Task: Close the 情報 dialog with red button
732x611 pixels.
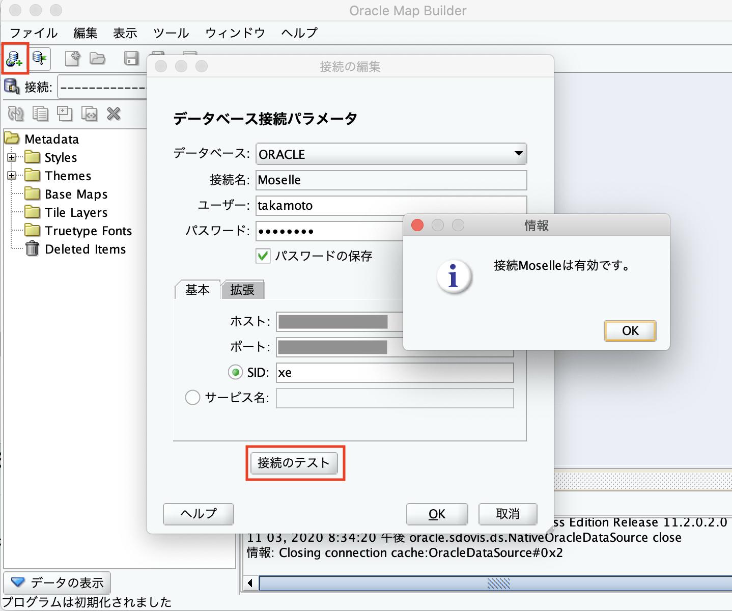Action: [x=417, y=225]
